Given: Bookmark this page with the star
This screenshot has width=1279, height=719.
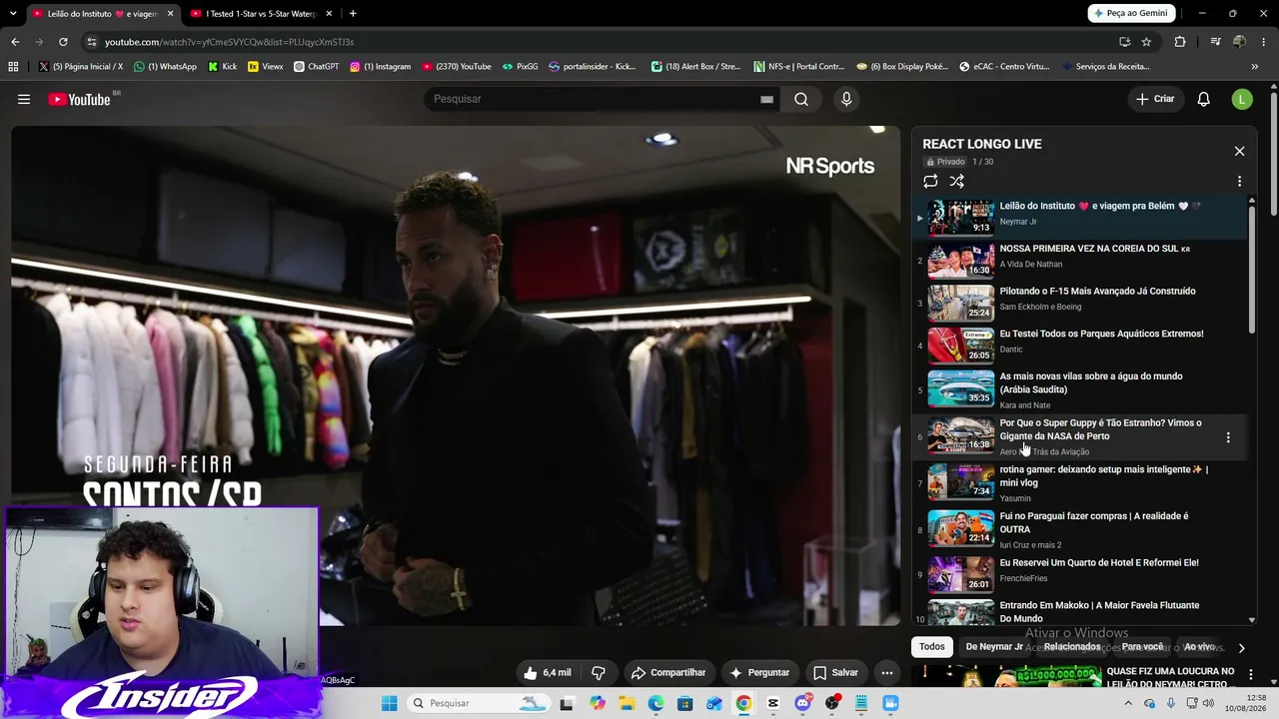Looking at the screenshot, I should [1146, 42].
